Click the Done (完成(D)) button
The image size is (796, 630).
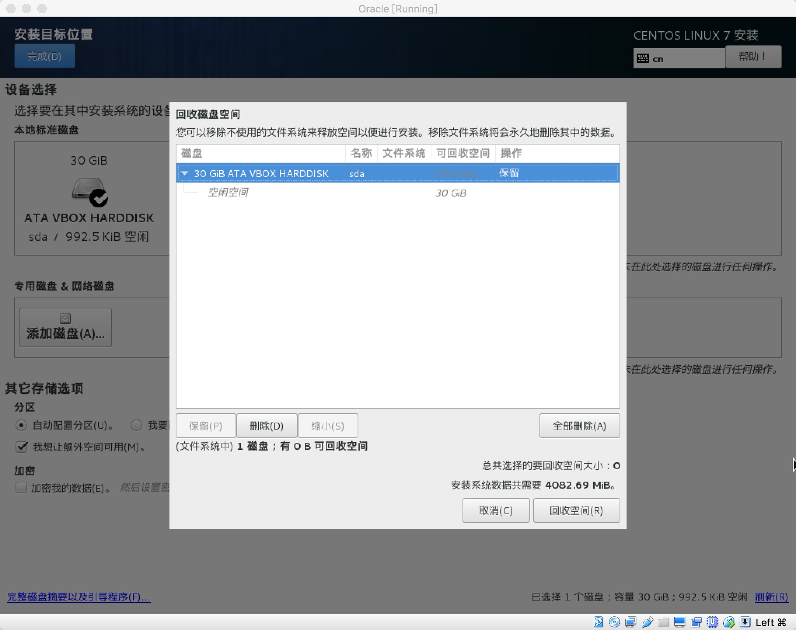[x=44, y=56]
